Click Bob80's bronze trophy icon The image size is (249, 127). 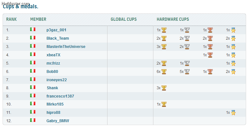[210, 72]
